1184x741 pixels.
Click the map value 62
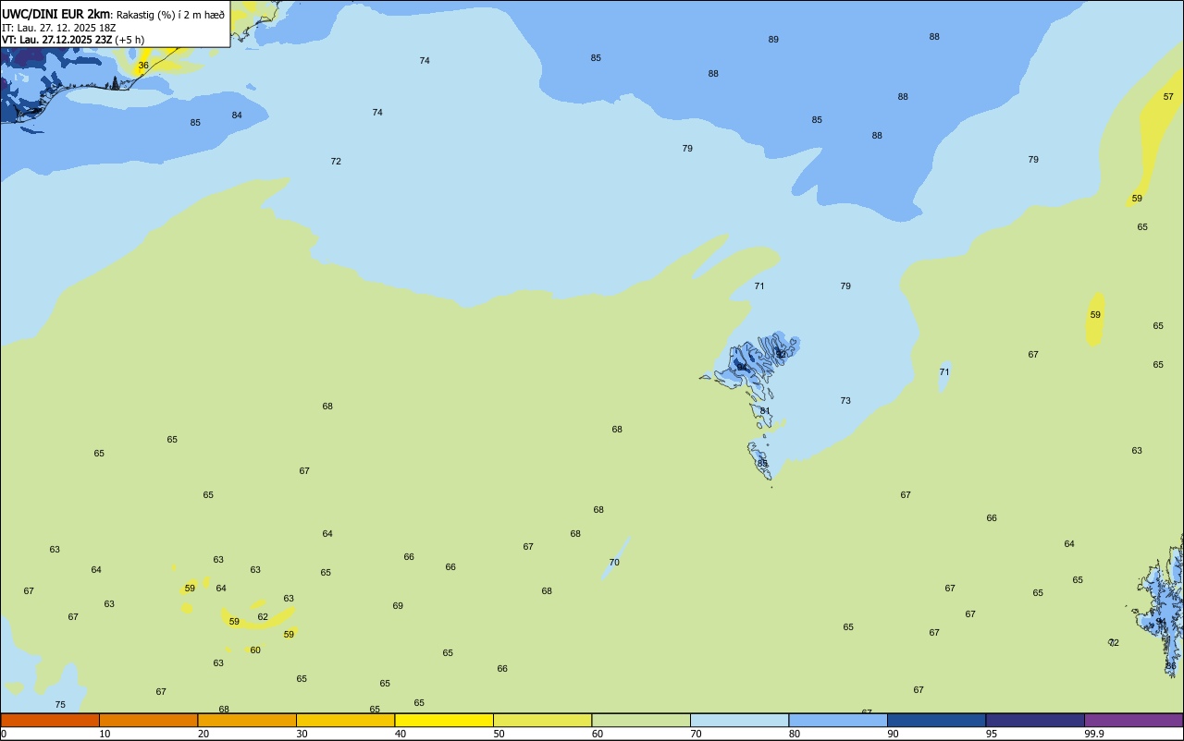tap(263, 617)
